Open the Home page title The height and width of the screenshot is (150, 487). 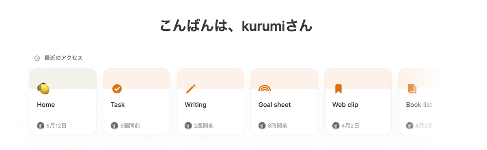46,105
